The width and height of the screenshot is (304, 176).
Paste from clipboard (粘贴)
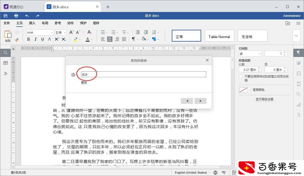[8, 36]
